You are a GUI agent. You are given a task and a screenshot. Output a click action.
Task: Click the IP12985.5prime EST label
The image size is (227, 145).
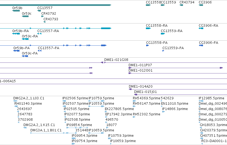(212, 98)
